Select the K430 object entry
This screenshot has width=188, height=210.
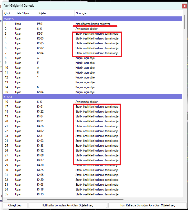[x=40, y=165]
